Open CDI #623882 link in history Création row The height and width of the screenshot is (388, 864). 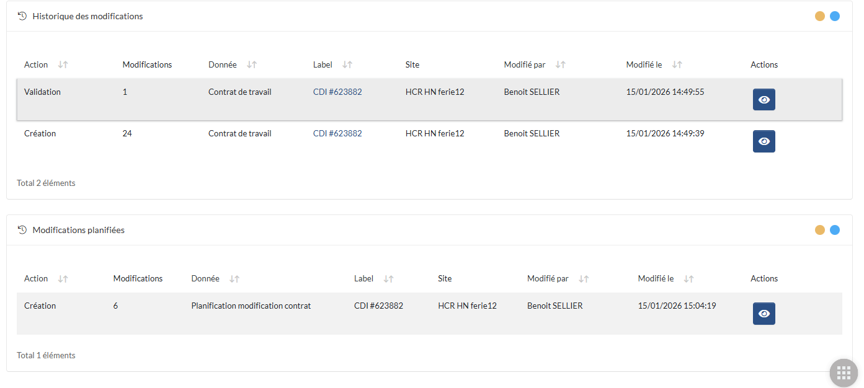click(337, 133)
